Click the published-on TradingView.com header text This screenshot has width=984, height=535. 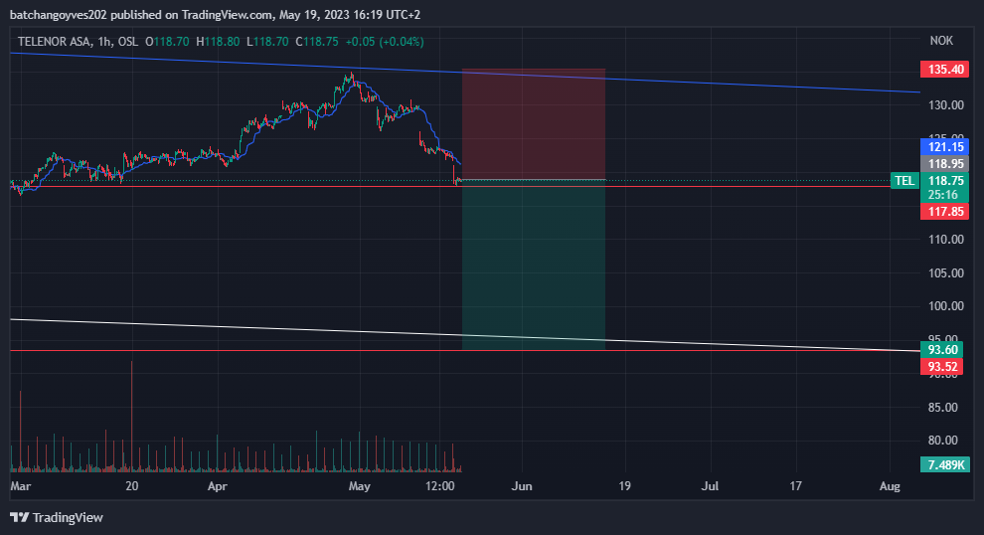coord(216,15)
